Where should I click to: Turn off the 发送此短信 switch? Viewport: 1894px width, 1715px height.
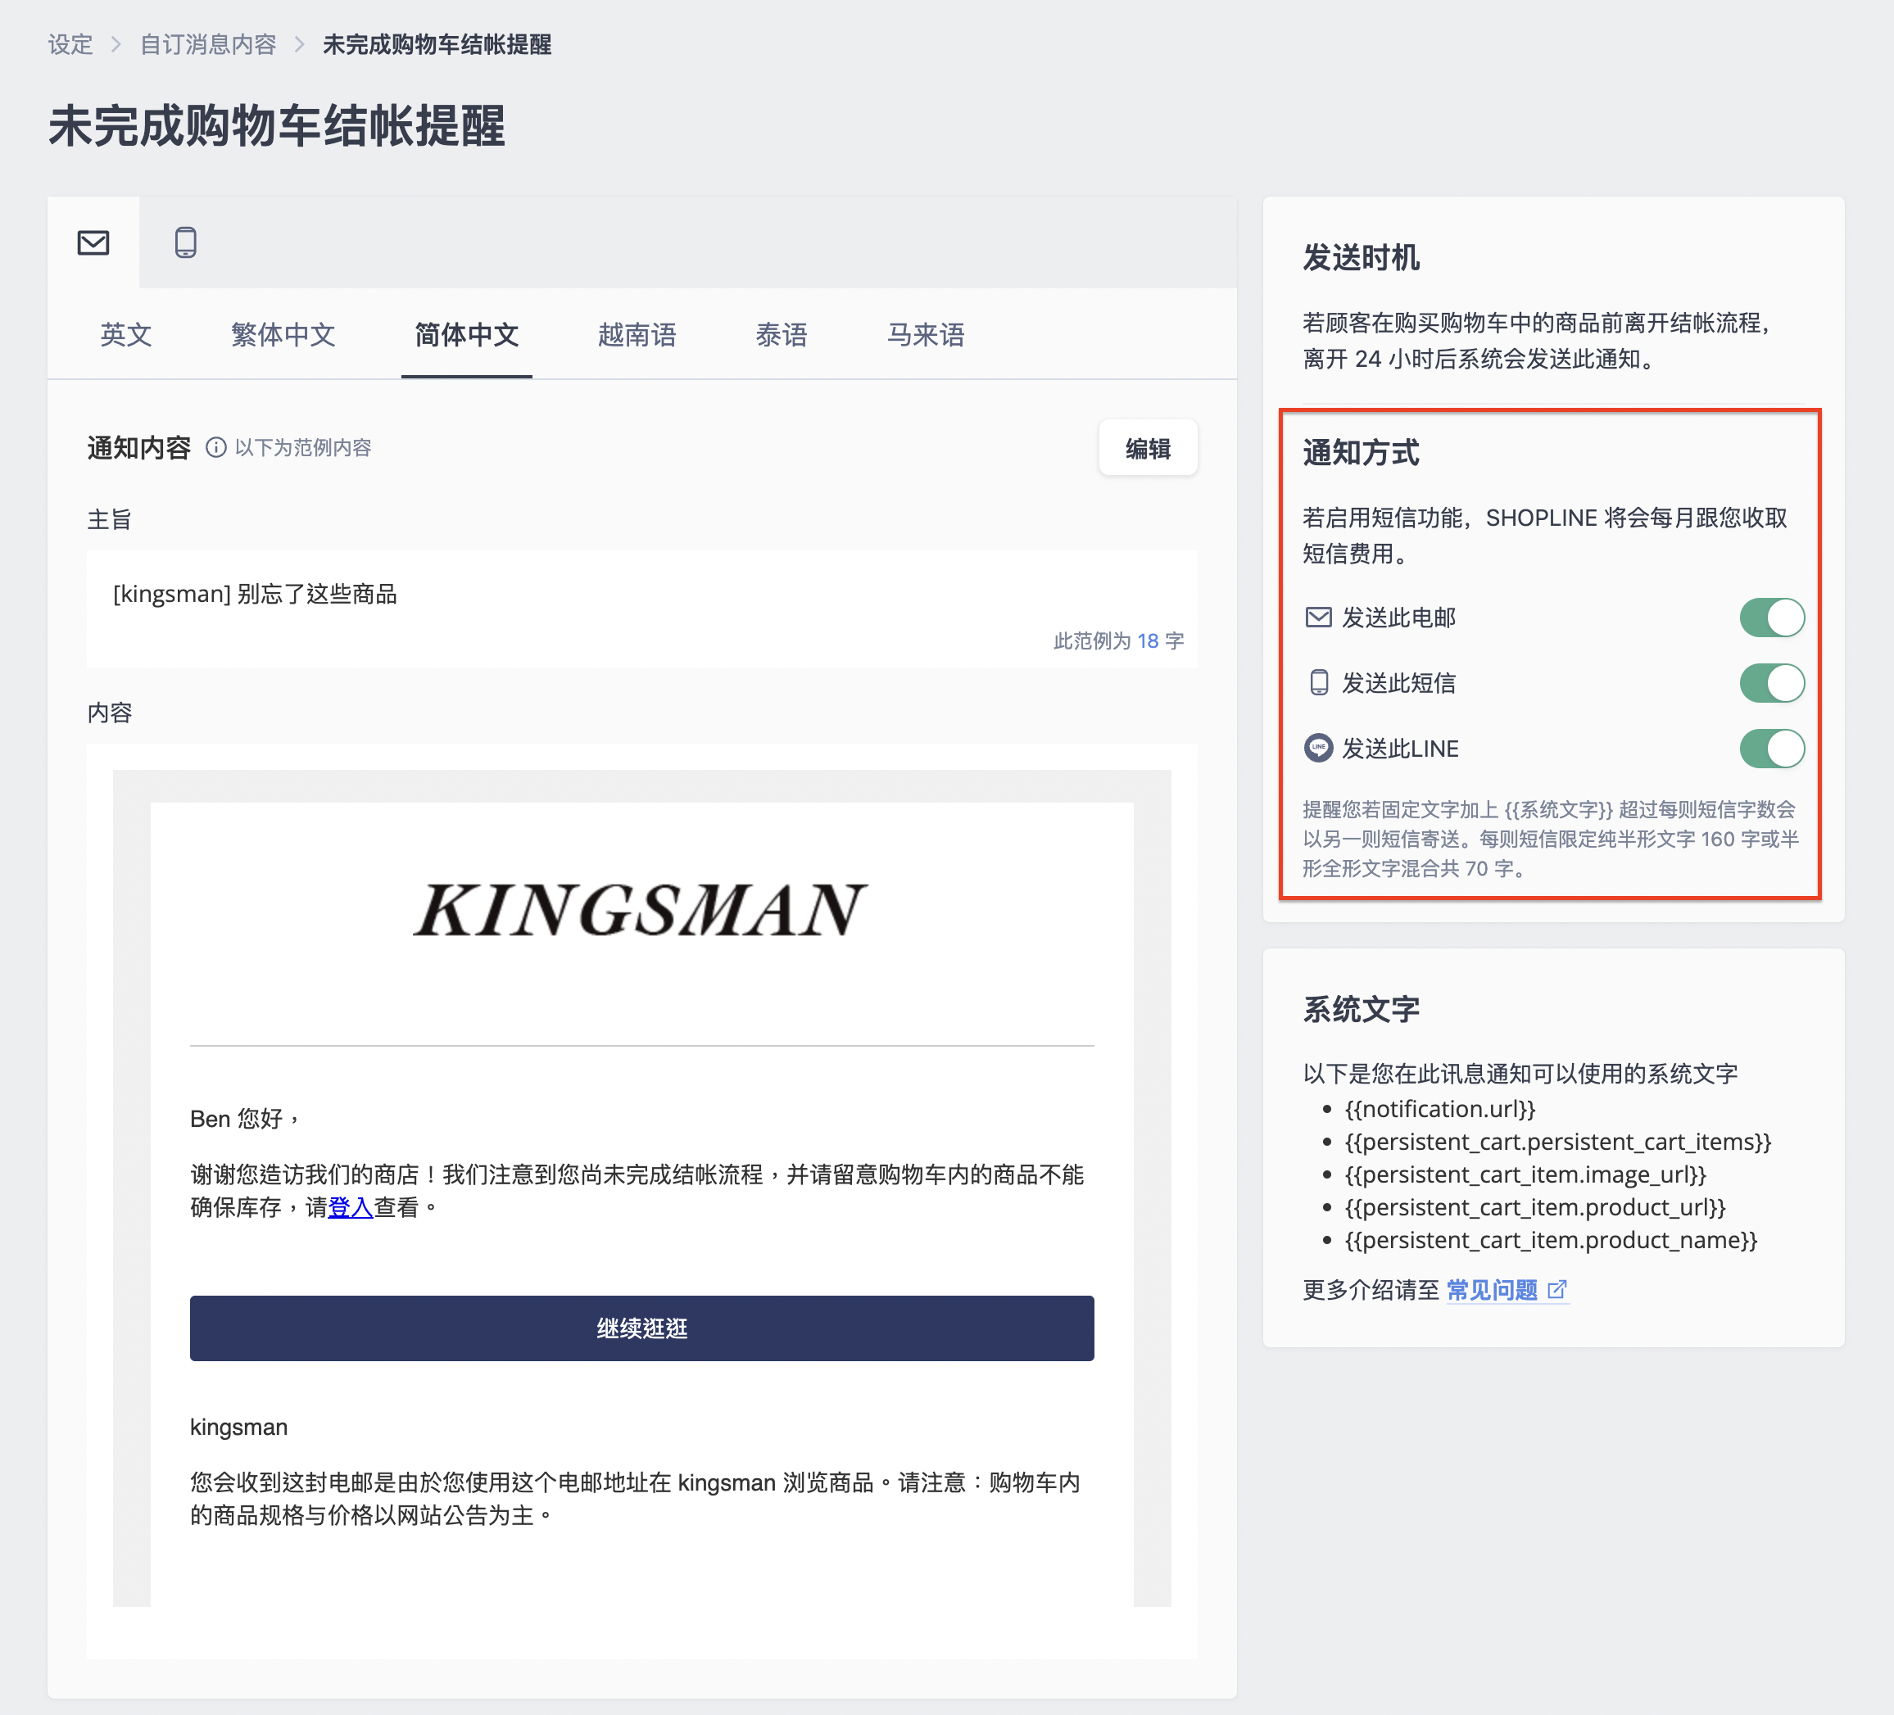pos(1772,683)
